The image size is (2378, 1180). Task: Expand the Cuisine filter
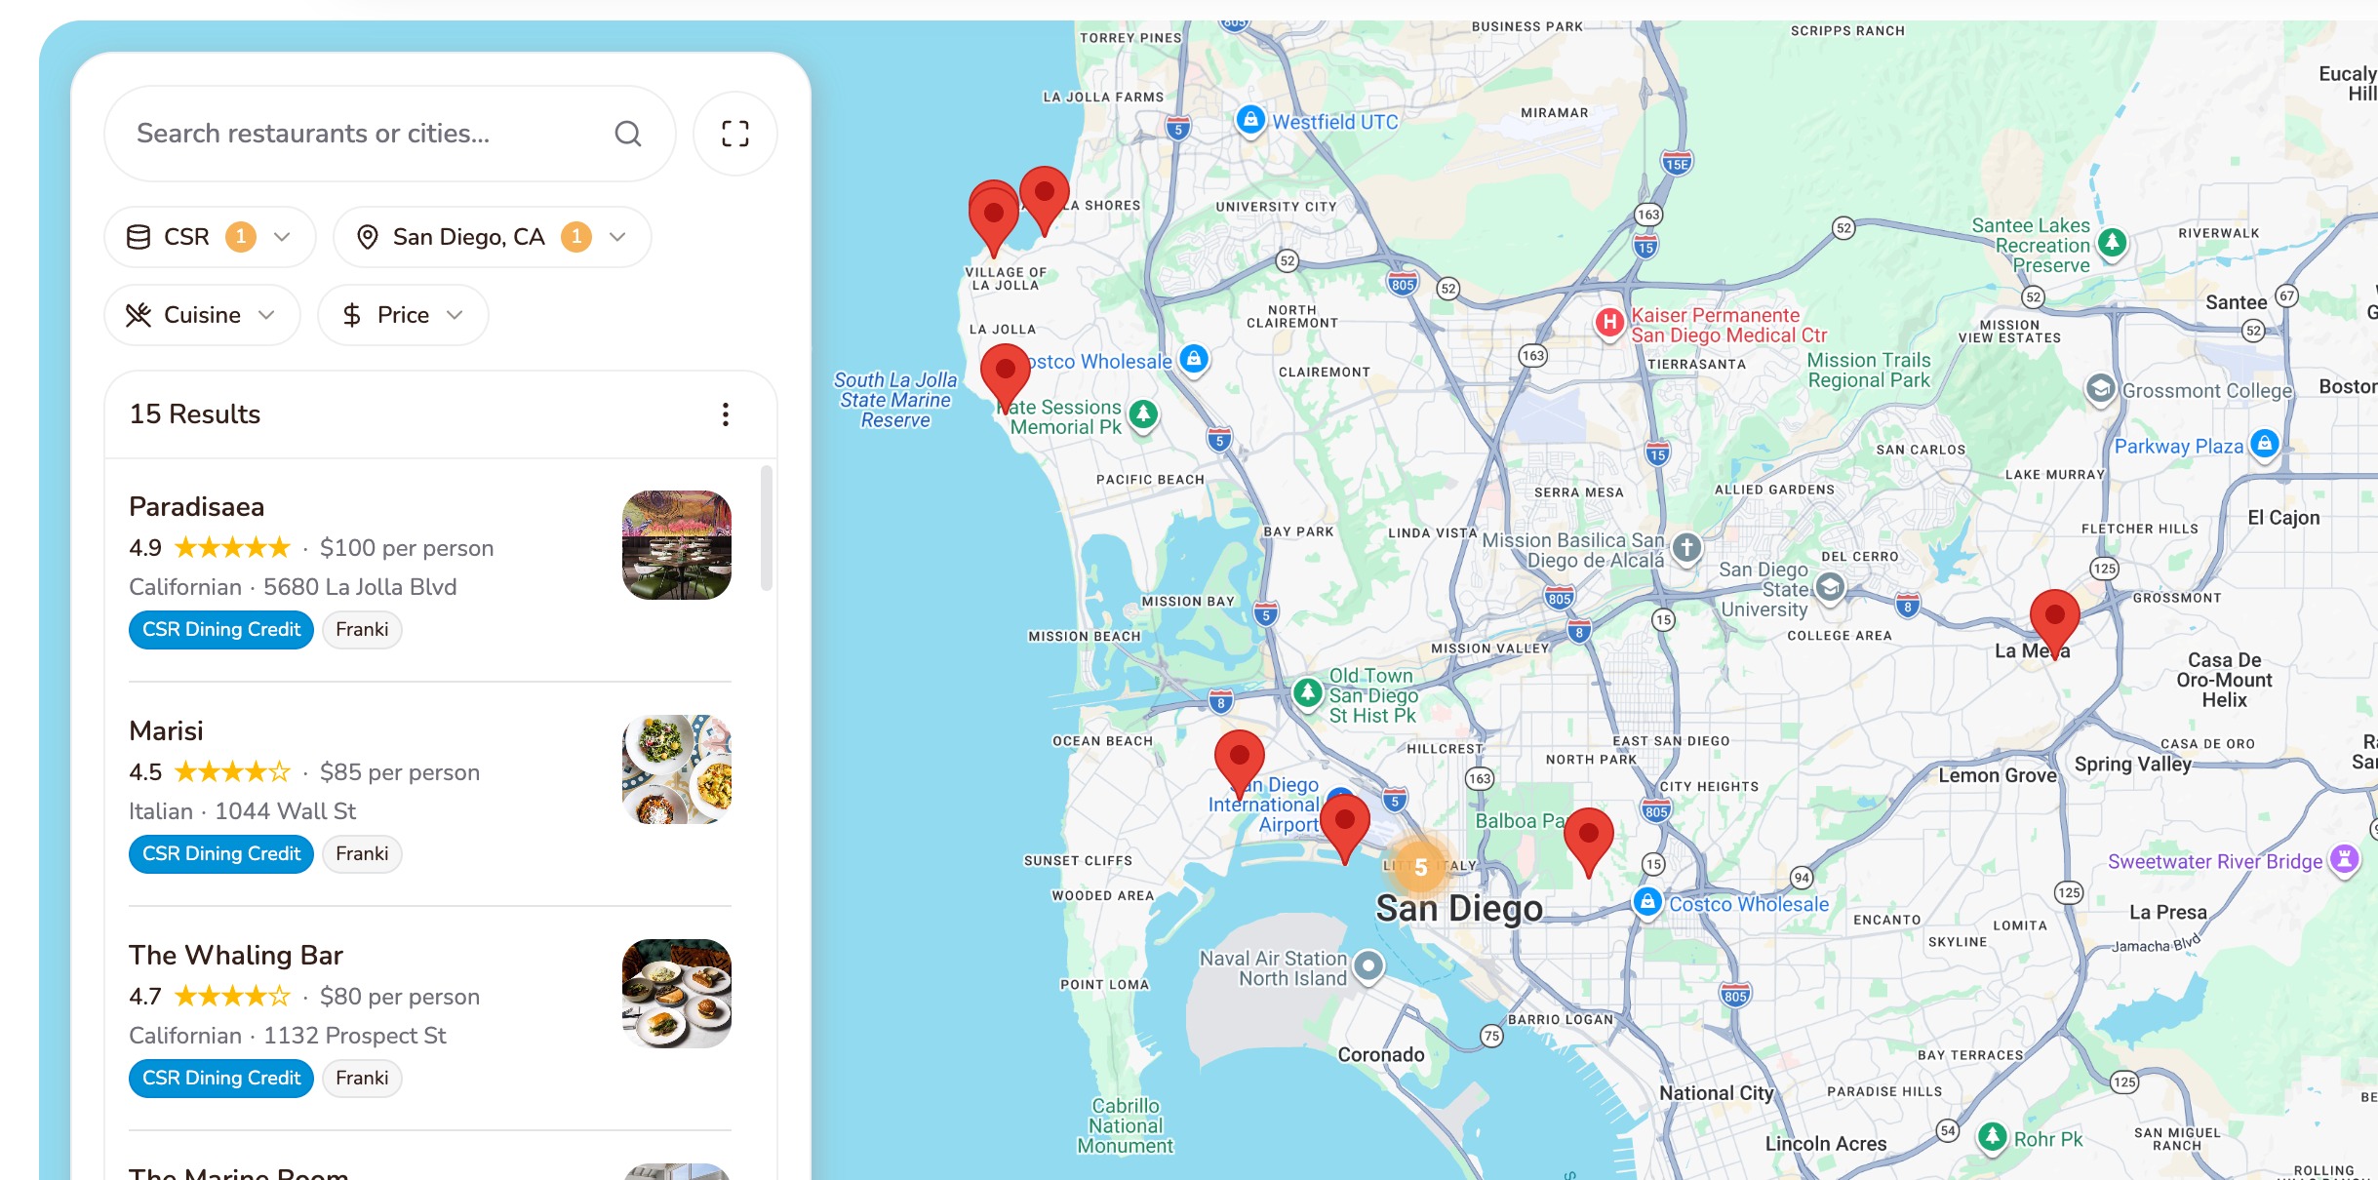click(202, 315)
